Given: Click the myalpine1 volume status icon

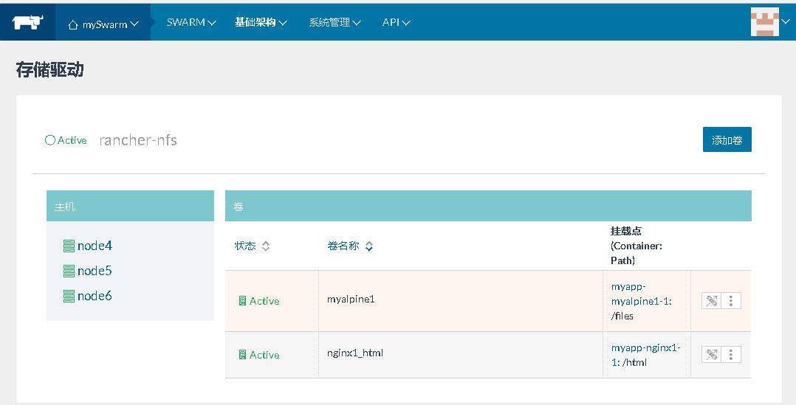Looking at the screenshot, I should (243, 301).
